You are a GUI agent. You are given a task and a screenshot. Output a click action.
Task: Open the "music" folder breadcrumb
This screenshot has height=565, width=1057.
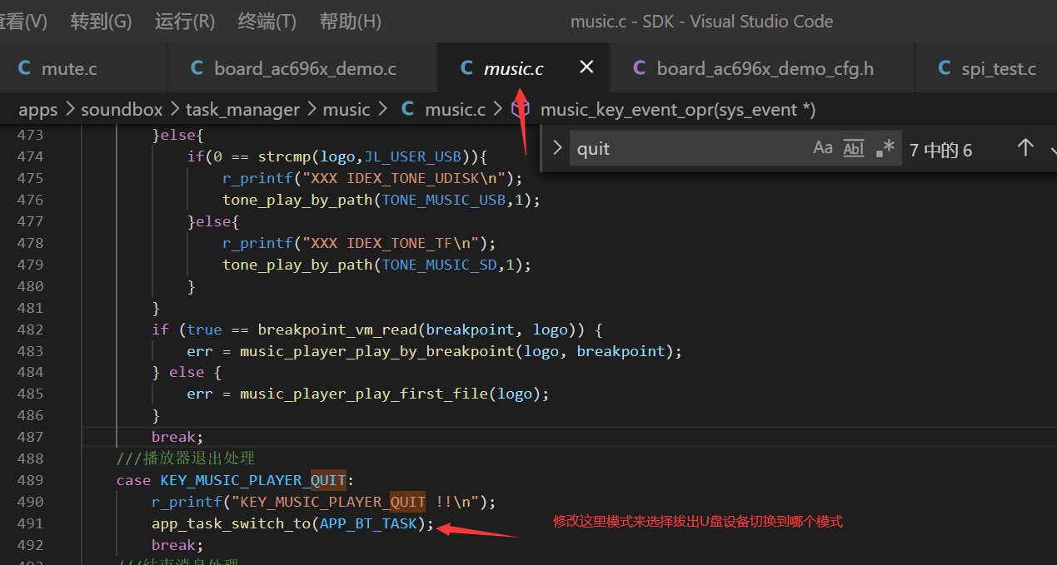click(x=347, y=110)
